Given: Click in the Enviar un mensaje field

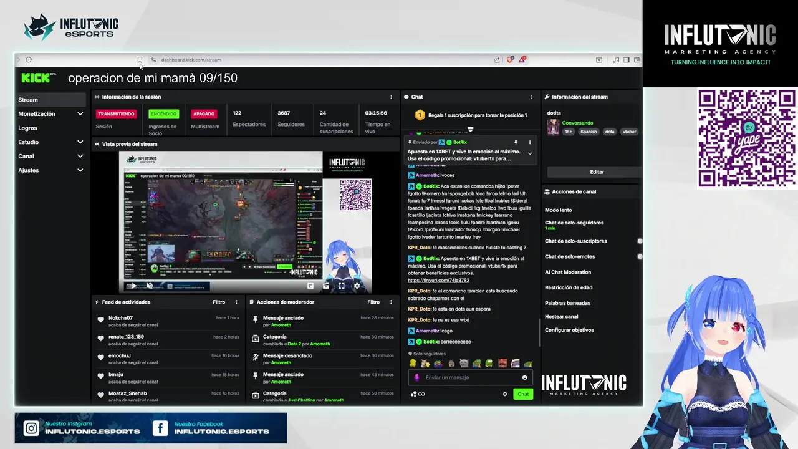Looking at the screenshot, I should [472, 377].
